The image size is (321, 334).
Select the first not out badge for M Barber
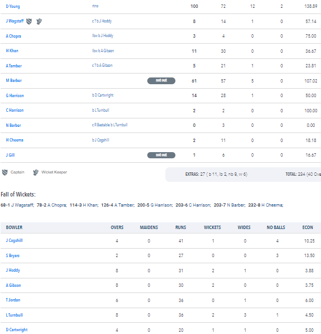(x=161, y=80)
